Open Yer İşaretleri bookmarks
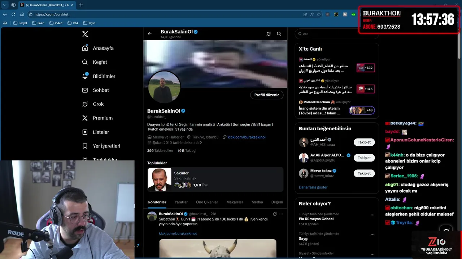The height and width of the screenshot is (259, 462). click(101, 146)
